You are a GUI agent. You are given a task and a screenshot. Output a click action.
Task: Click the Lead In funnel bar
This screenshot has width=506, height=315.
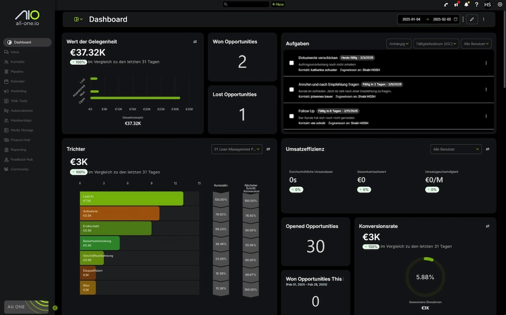click(x=132, y=198)
